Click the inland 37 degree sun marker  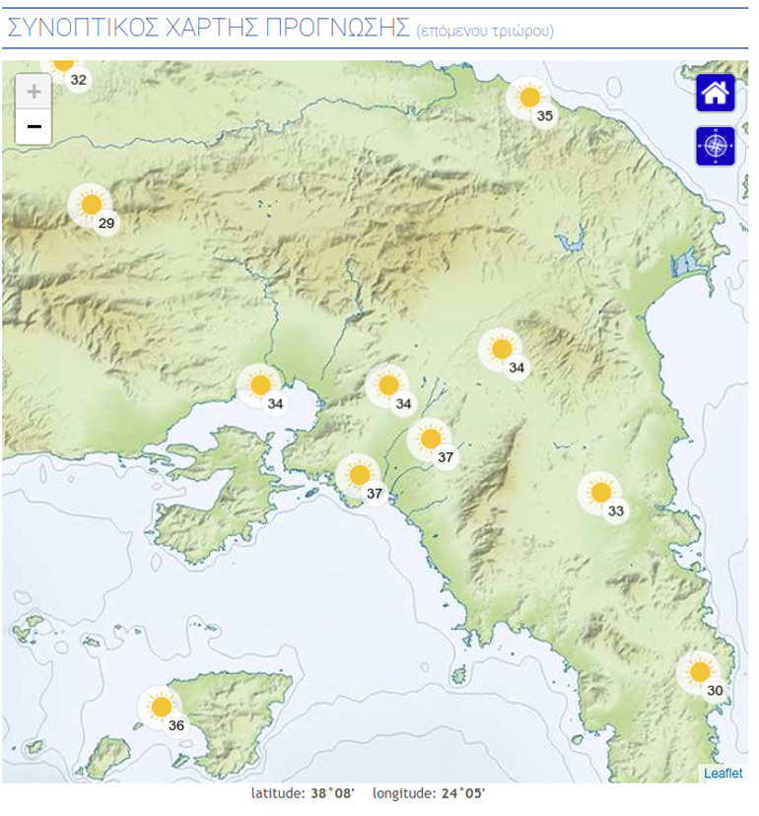pyautogui.click(x=430, y=440)
